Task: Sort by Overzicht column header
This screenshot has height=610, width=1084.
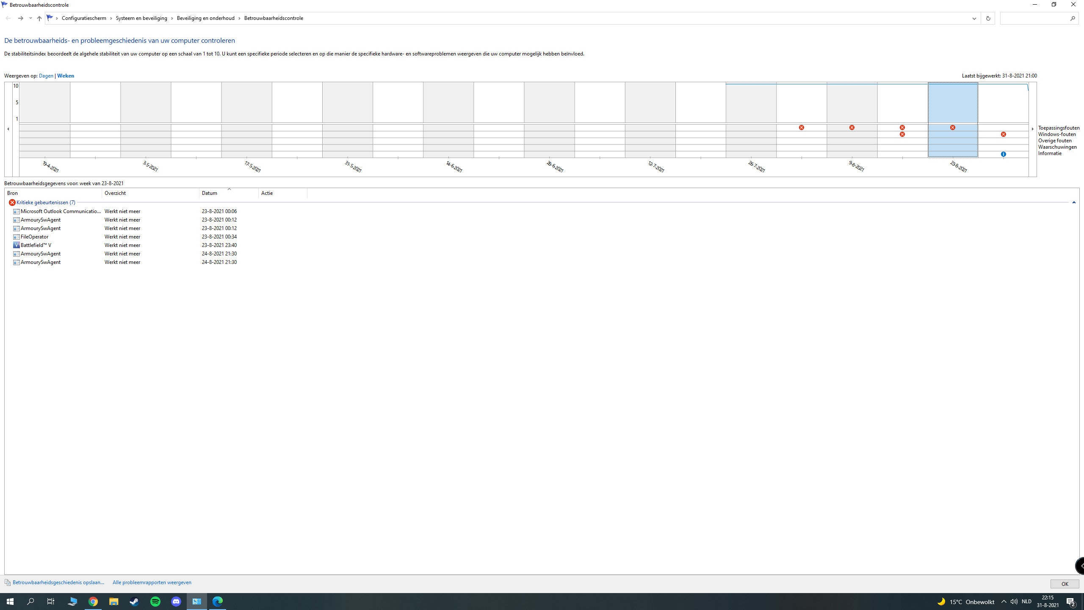Action: click(150, 193)
